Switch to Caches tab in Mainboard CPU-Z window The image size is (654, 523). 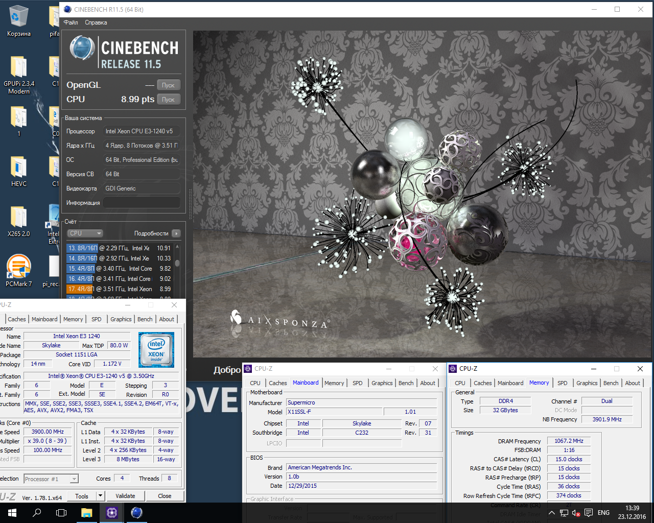(278, 383)
